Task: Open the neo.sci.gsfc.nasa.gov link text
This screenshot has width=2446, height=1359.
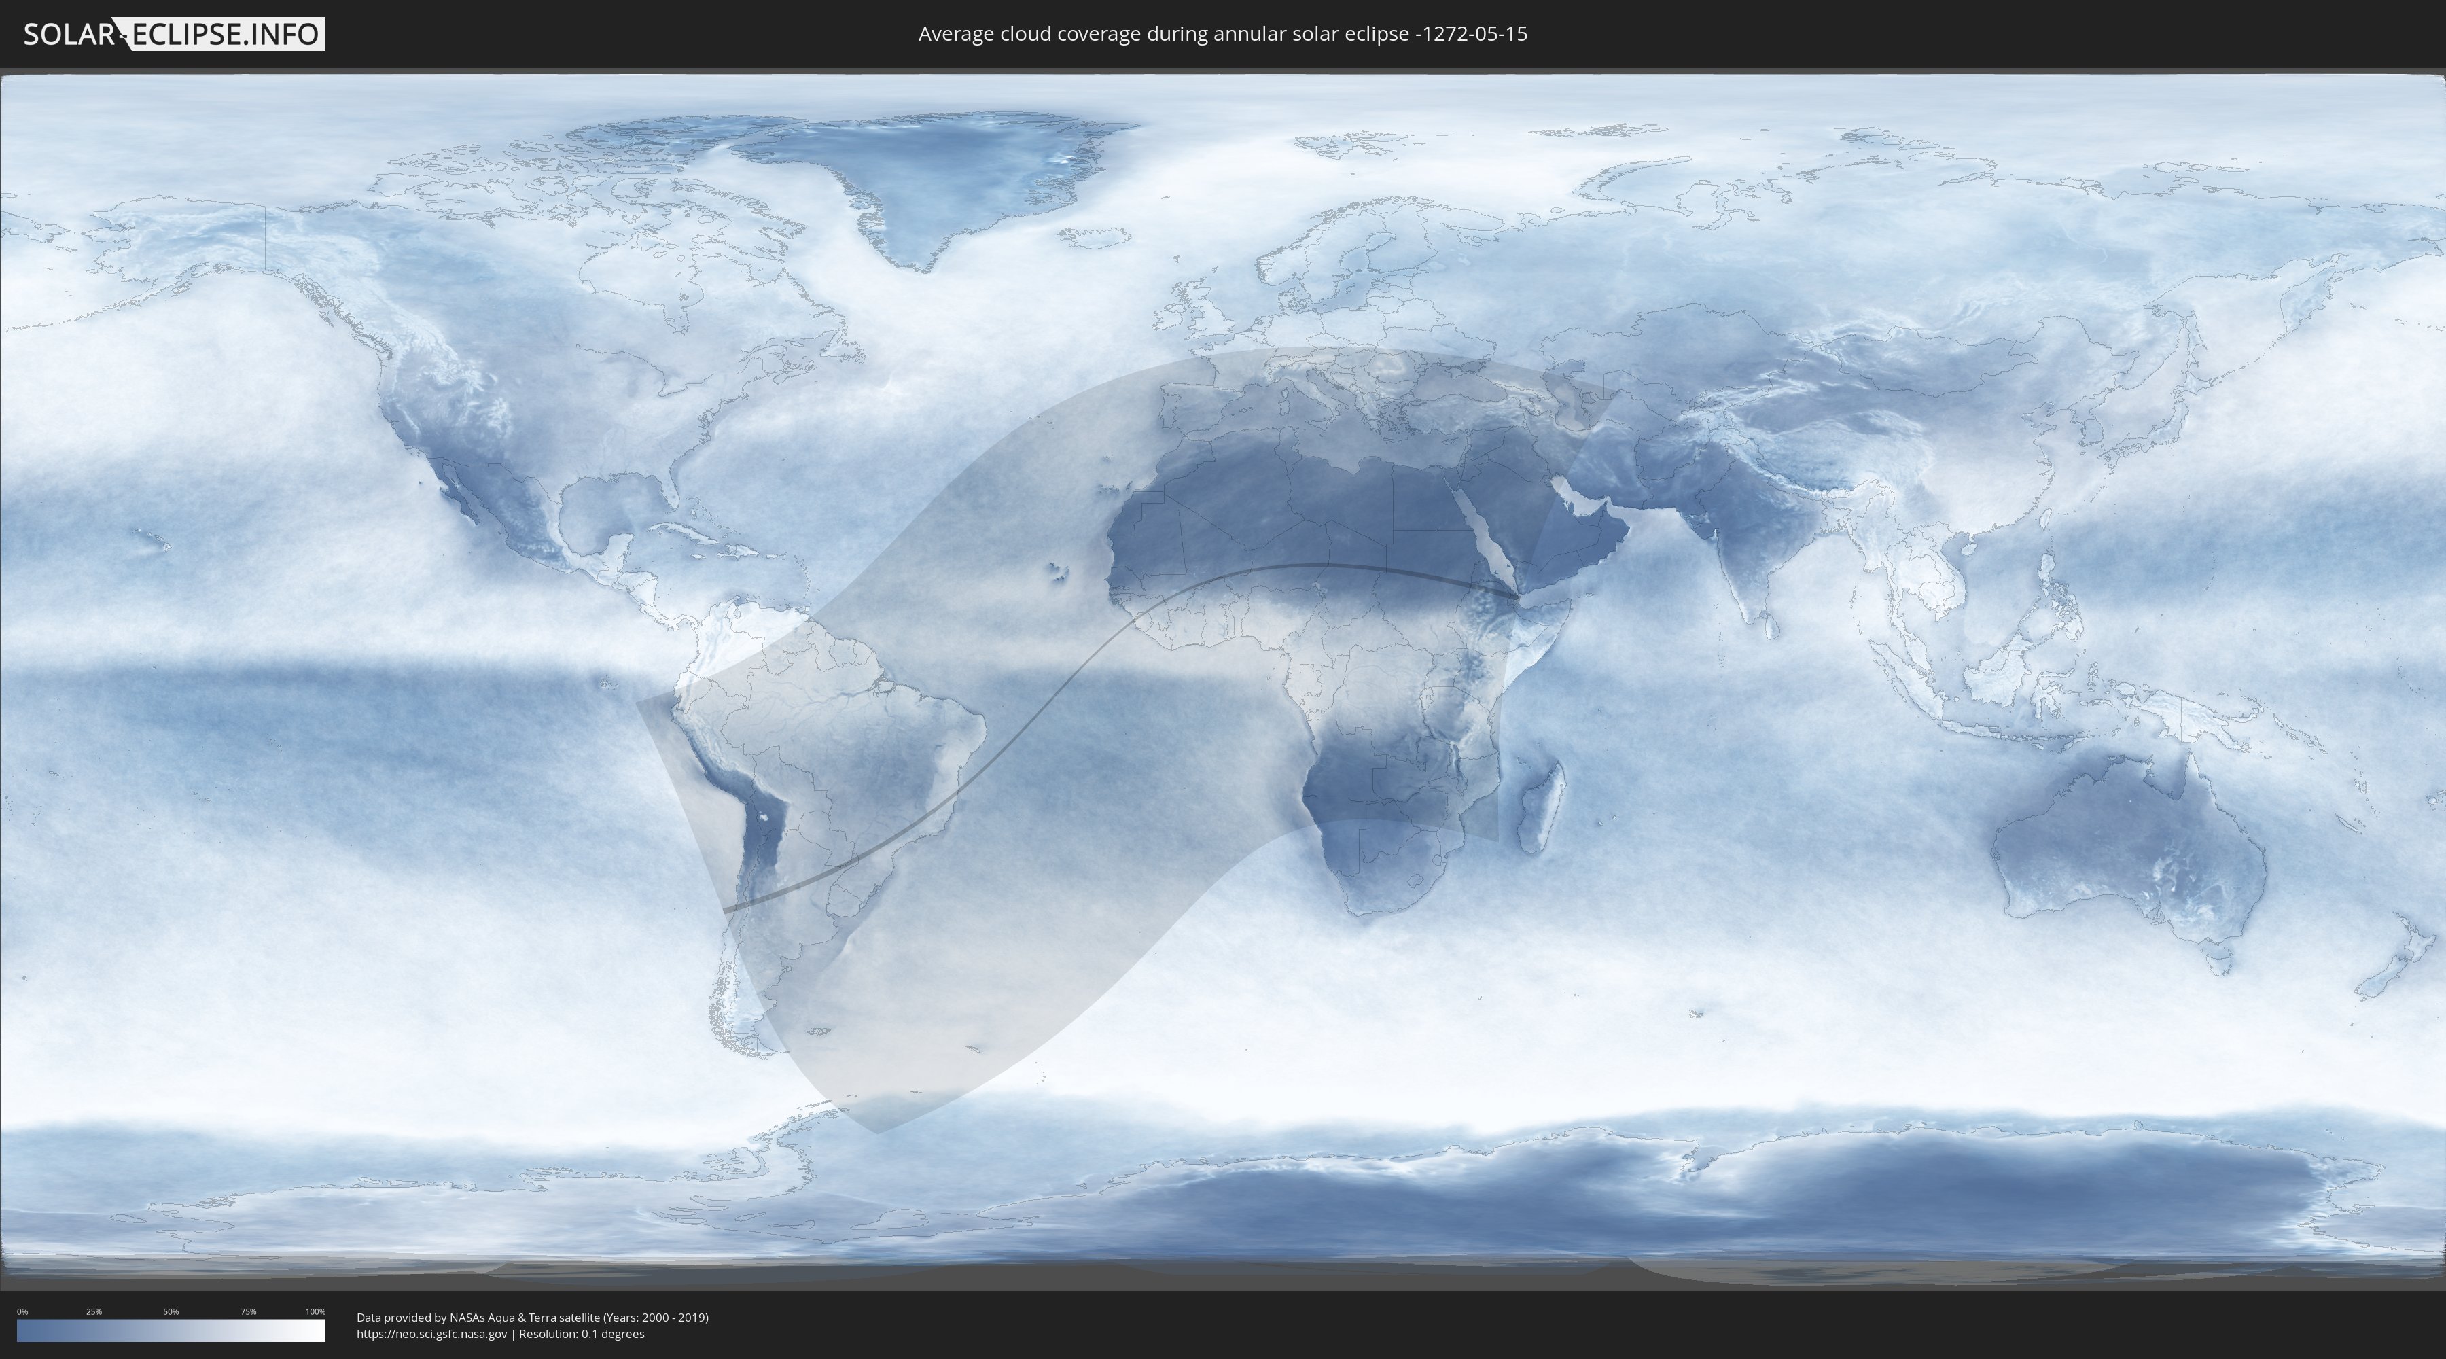Action: [432, 1333]
